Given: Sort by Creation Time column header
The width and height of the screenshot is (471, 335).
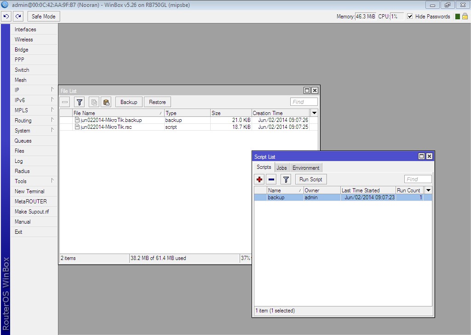Looking at the screenshot, I should 281,113.
